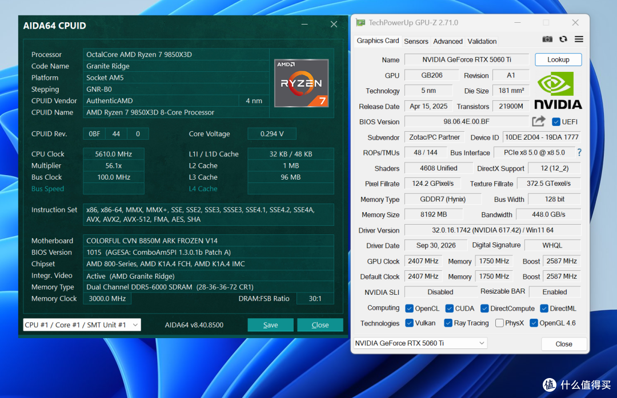The height and width of the screenshot is (398, 617).
Task: Switch to the Graphics Card tab
Action: (378, 41)
